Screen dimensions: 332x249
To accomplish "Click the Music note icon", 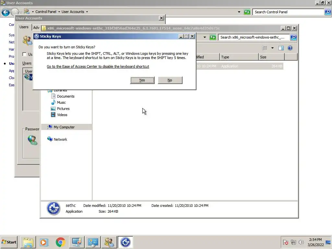I will click(x=53, y=102).
